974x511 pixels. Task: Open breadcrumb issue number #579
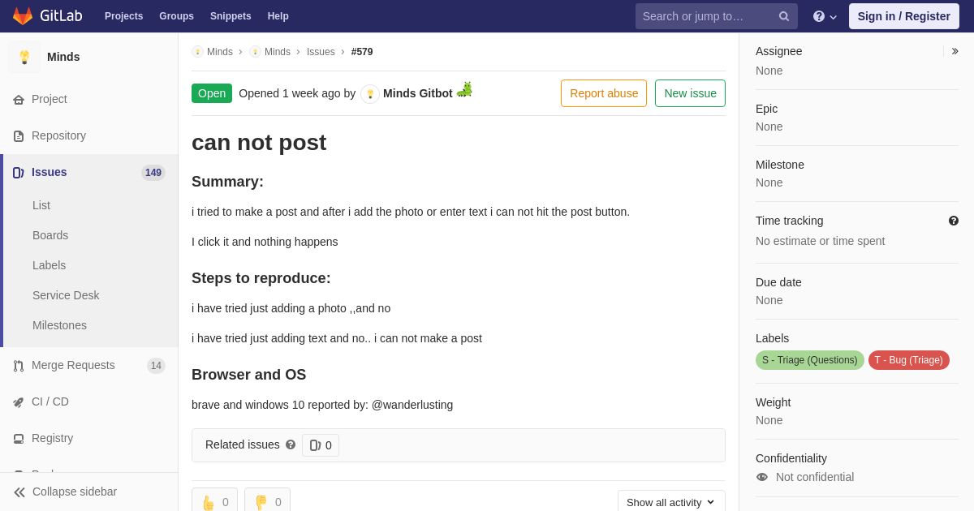click(362, 52)
